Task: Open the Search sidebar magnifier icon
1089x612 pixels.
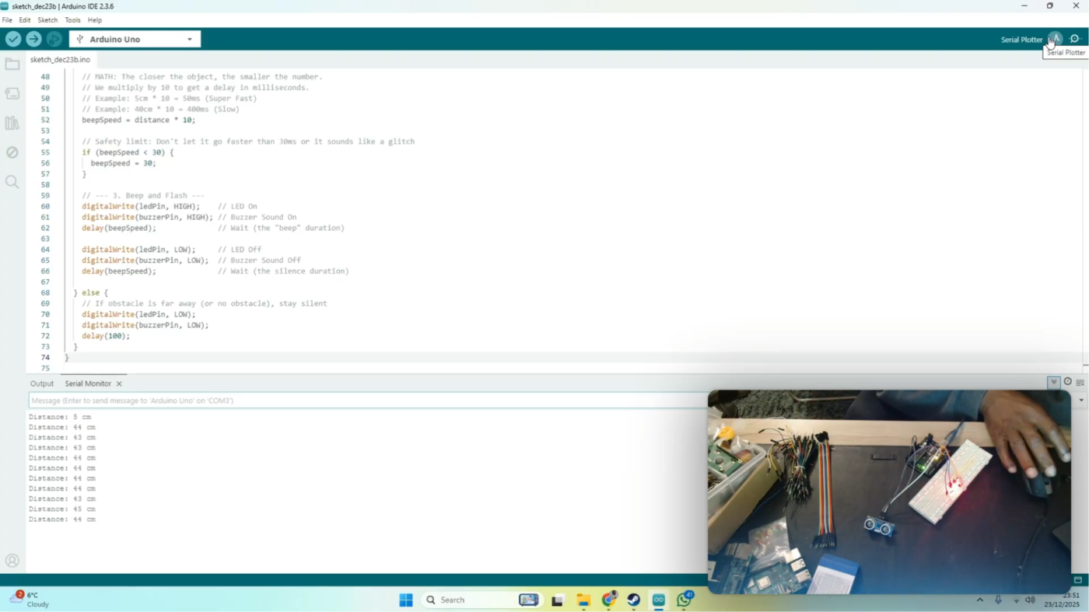Action: click(x=12, y=182)
